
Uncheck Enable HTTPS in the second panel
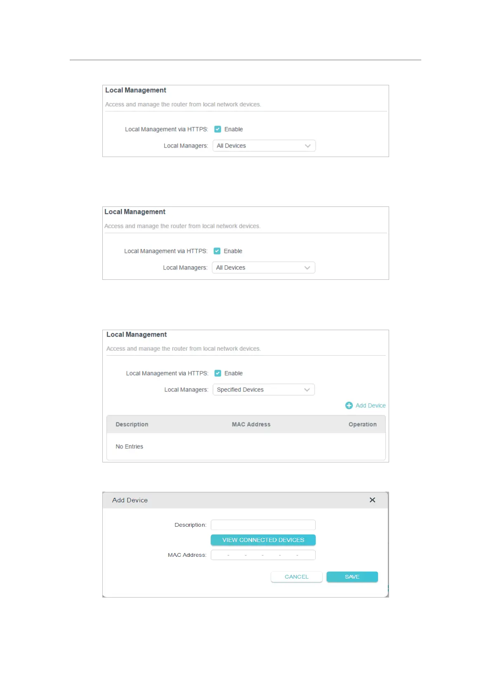217,251
